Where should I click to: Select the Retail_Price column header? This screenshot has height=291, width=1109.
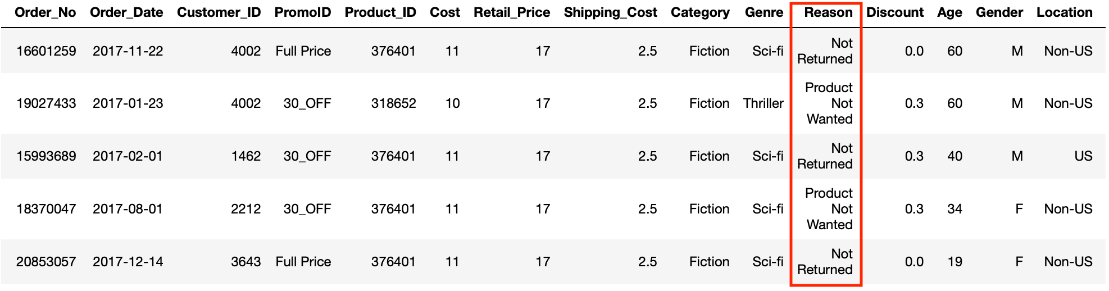tap(512, 12)
